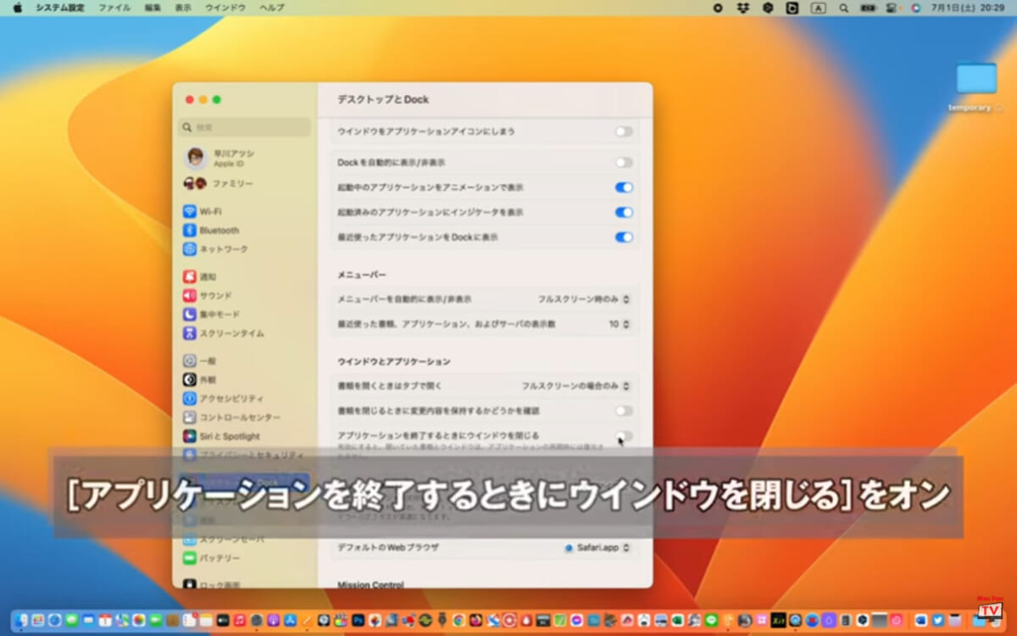Toggle ウインドウをアプリケーションアイコンにしまう switch

click(624, 131)
